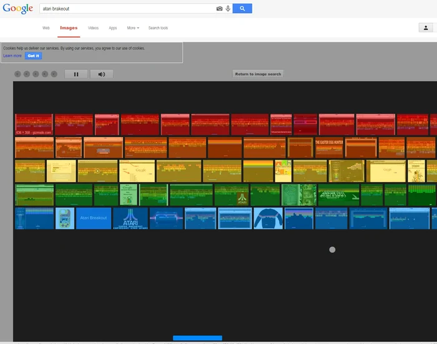437x344 pixels.
Task: Click the blue ATARI Super Breakout logo brick
Action: 130,218
